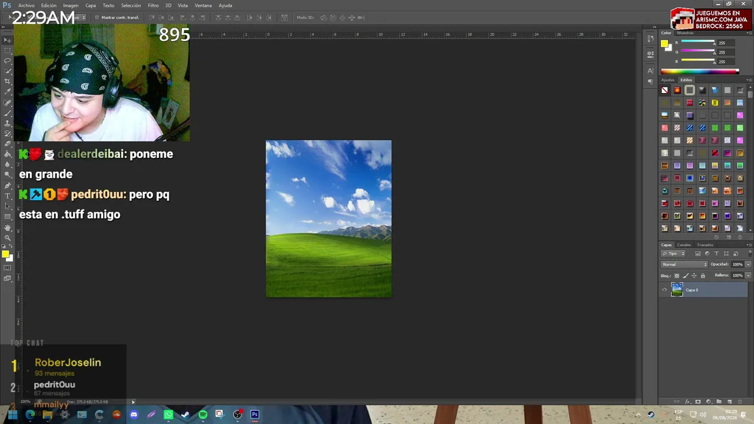Open Discord from the taskbar
Image resolution: width=754 pixels, height=424 pixels.
[134, 415]
